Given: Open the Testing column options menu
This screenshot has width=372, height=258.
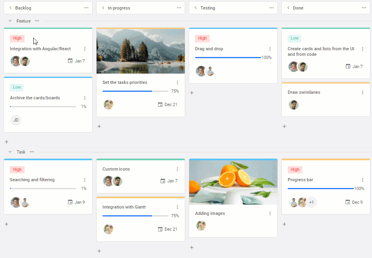Looking at the screenshot, I should (271, 8).
